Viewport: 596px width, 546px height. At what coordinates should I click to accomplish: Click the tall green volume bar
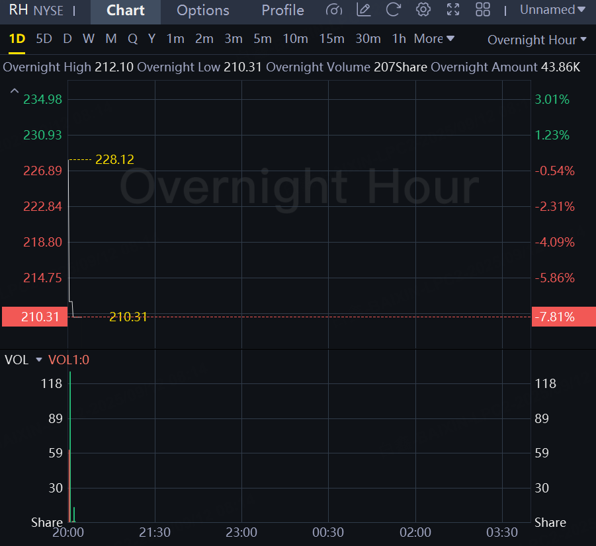click(70, 447)
